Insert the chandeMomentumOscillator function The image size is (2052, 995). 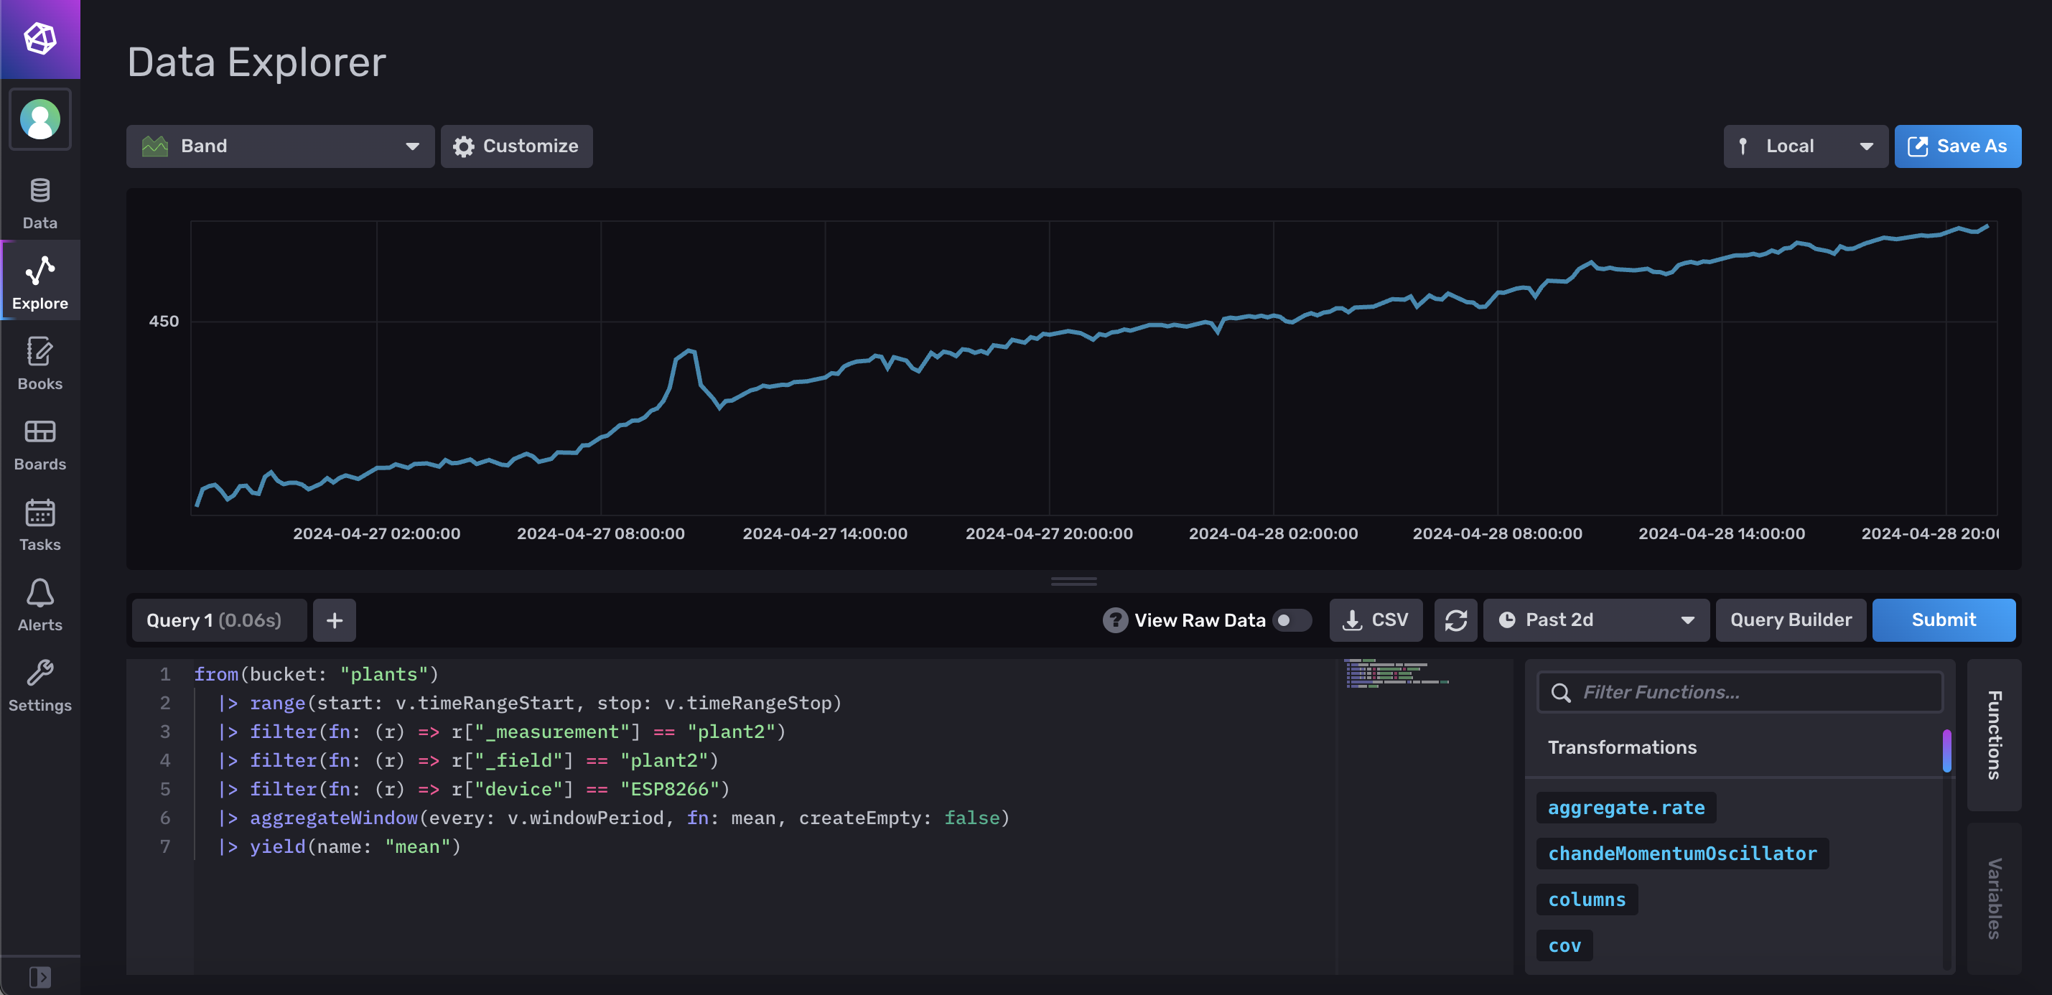click(x=1682, y=853)
